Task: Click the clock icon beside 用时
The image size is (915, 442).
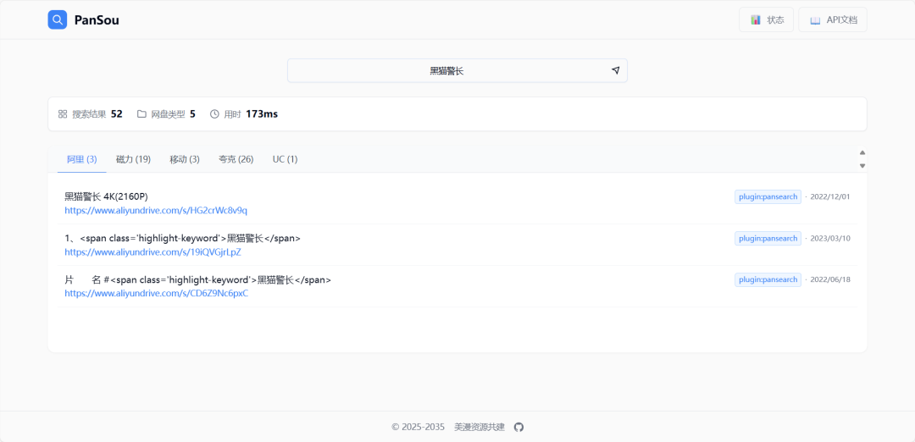Action: coord(214,113)
